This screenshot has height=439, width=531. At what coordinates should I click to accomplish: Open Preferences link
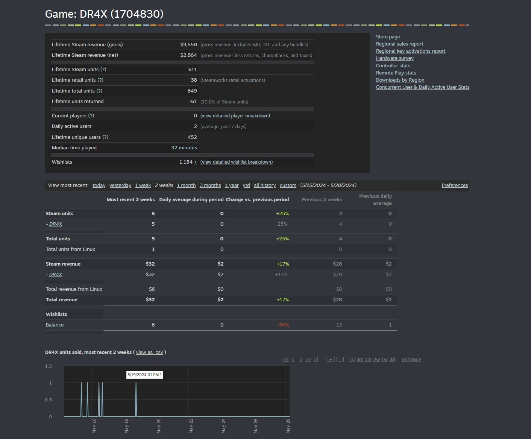pos(455,185)
